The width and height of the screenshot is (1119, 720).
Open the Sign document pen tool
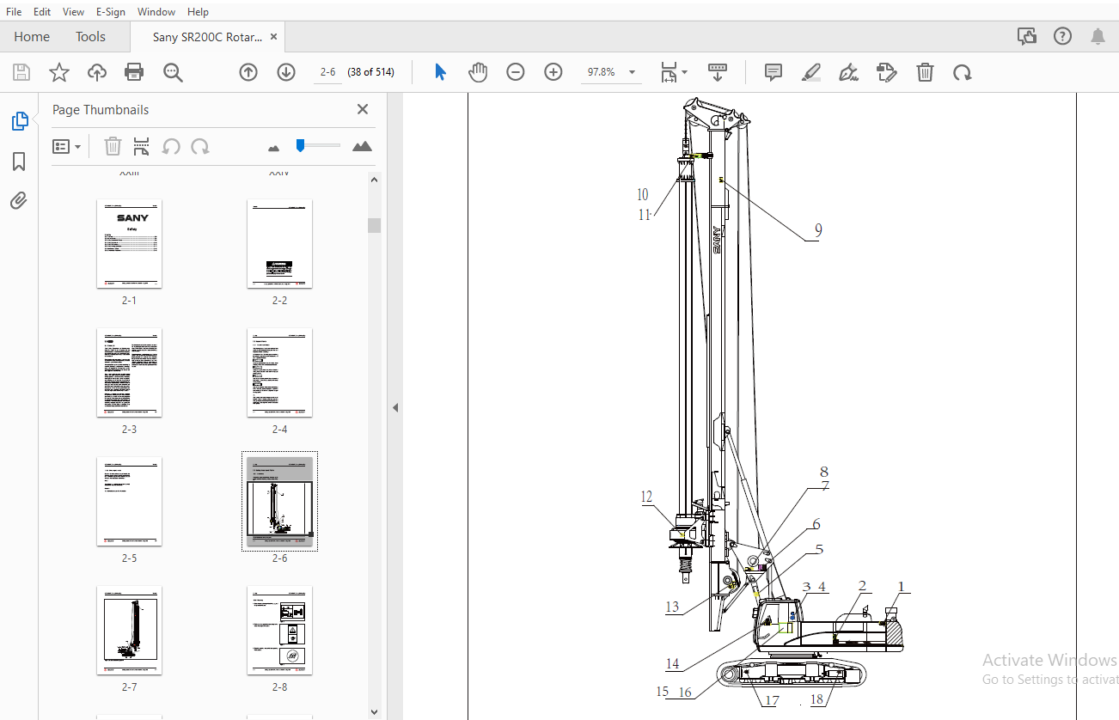click(848, 72)
